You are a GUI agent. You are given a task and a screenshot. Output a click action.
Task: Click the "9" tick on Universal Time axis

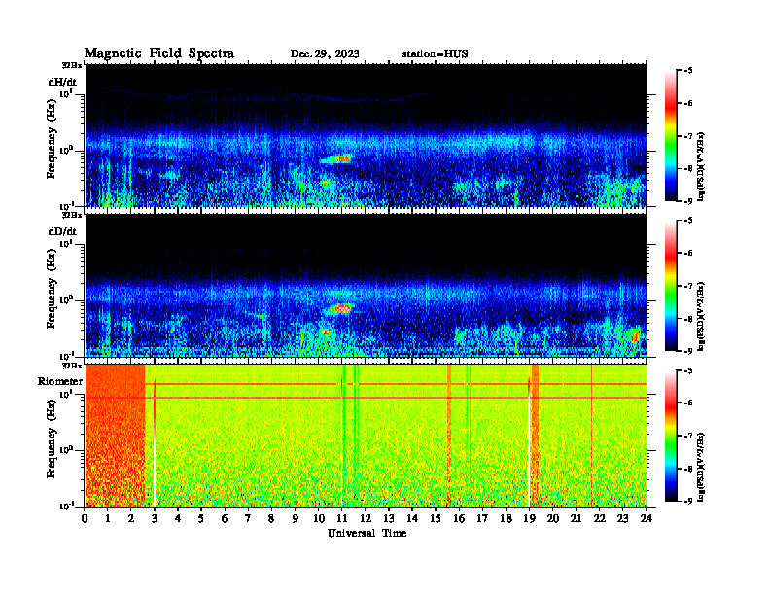(296, 519)
